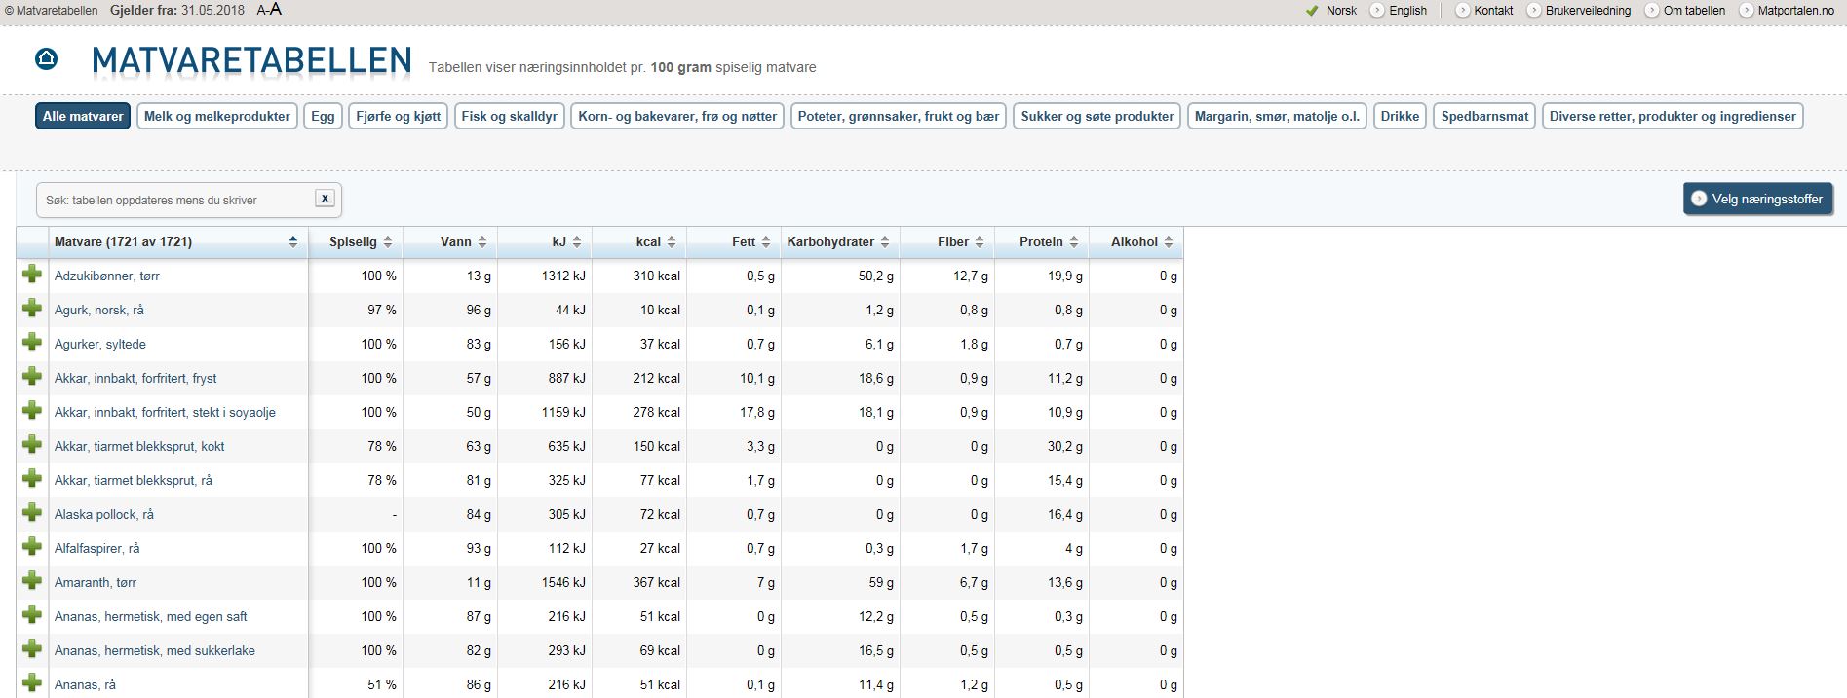Sort the Matvare column header
1847x698 pixels.
pyautogui.click(x=292, y=242)
